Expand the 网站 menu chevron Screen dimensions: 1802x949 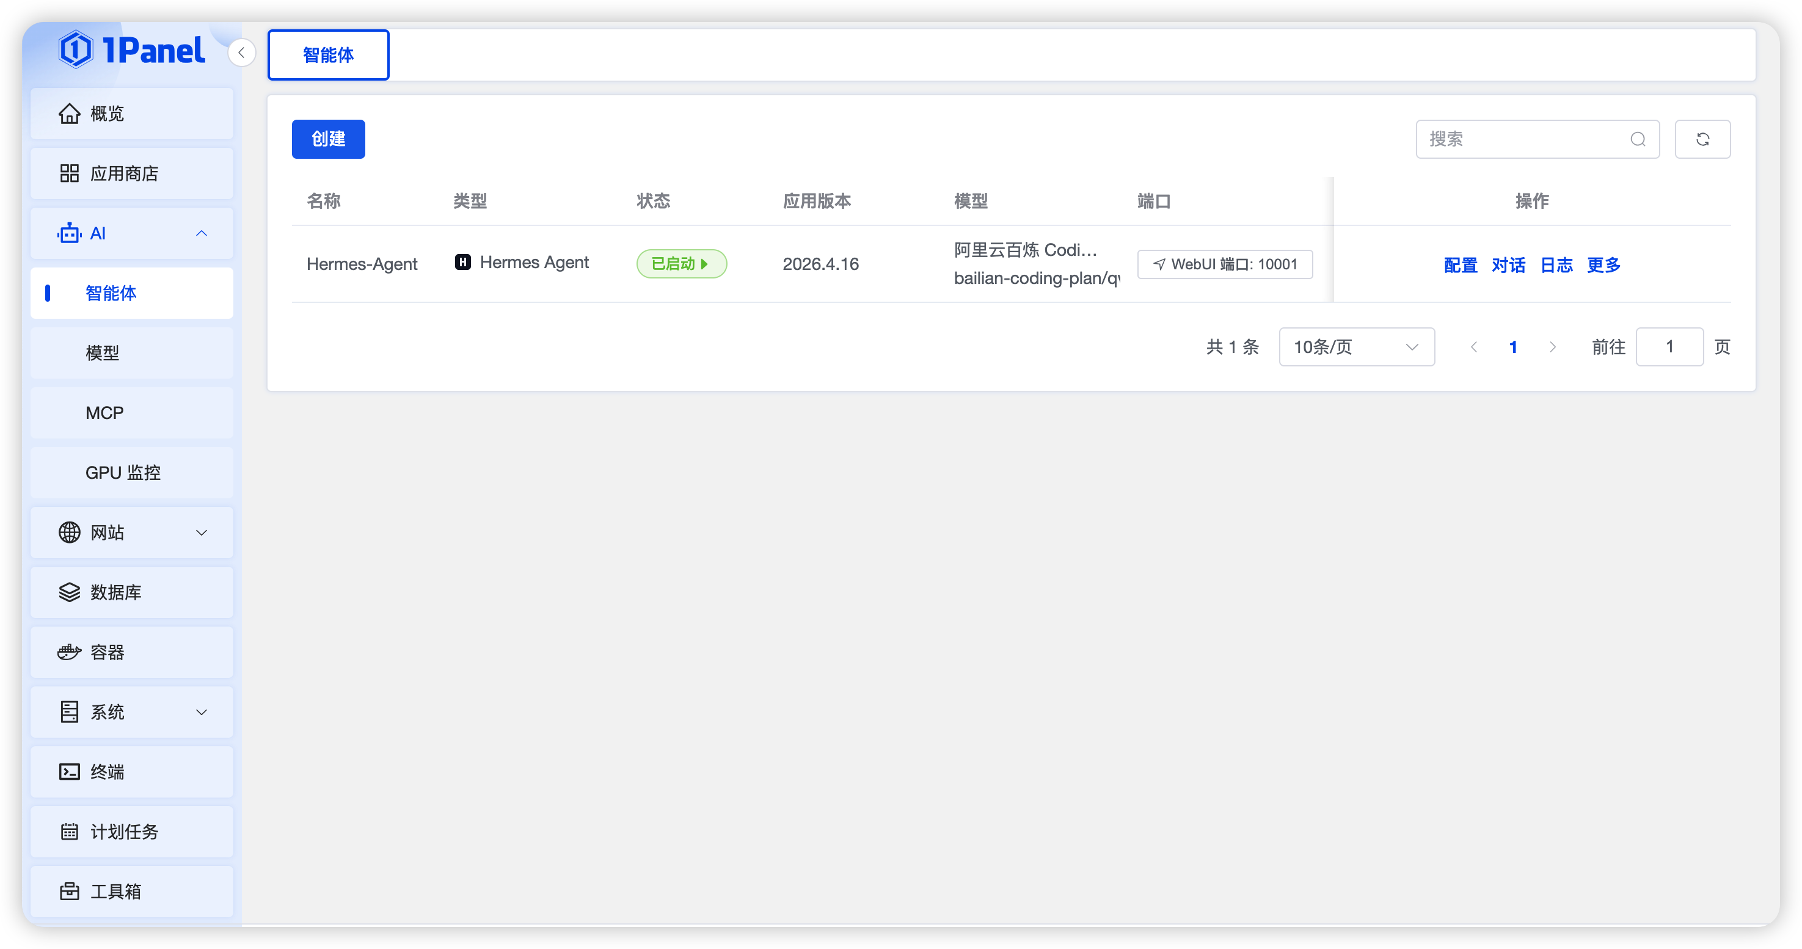(x=202, y=532)
